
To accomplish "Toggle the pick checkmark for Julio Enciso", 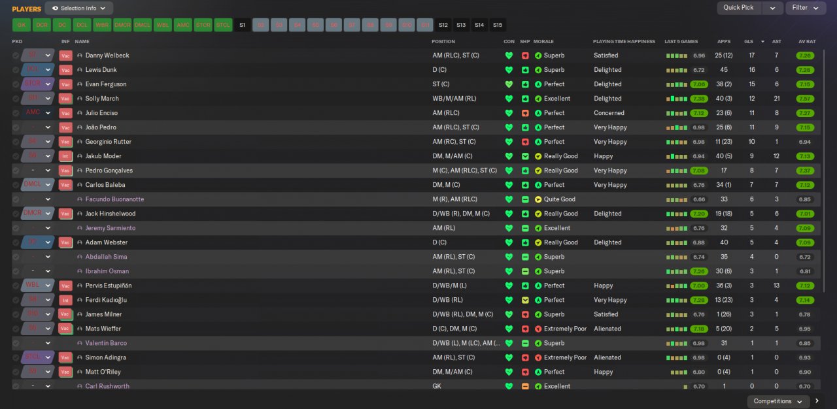I will click(x=16, y=113).
